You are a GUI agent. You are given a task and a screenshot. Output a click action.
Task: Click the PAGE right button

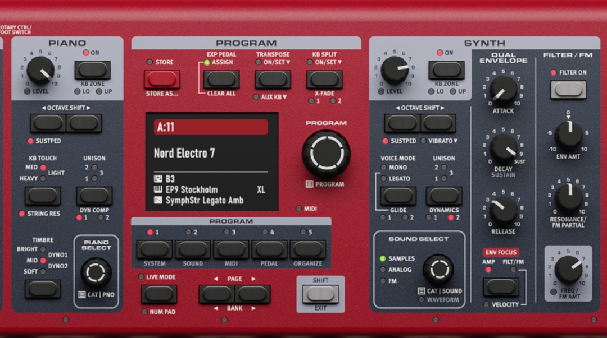tap(252, 294)
